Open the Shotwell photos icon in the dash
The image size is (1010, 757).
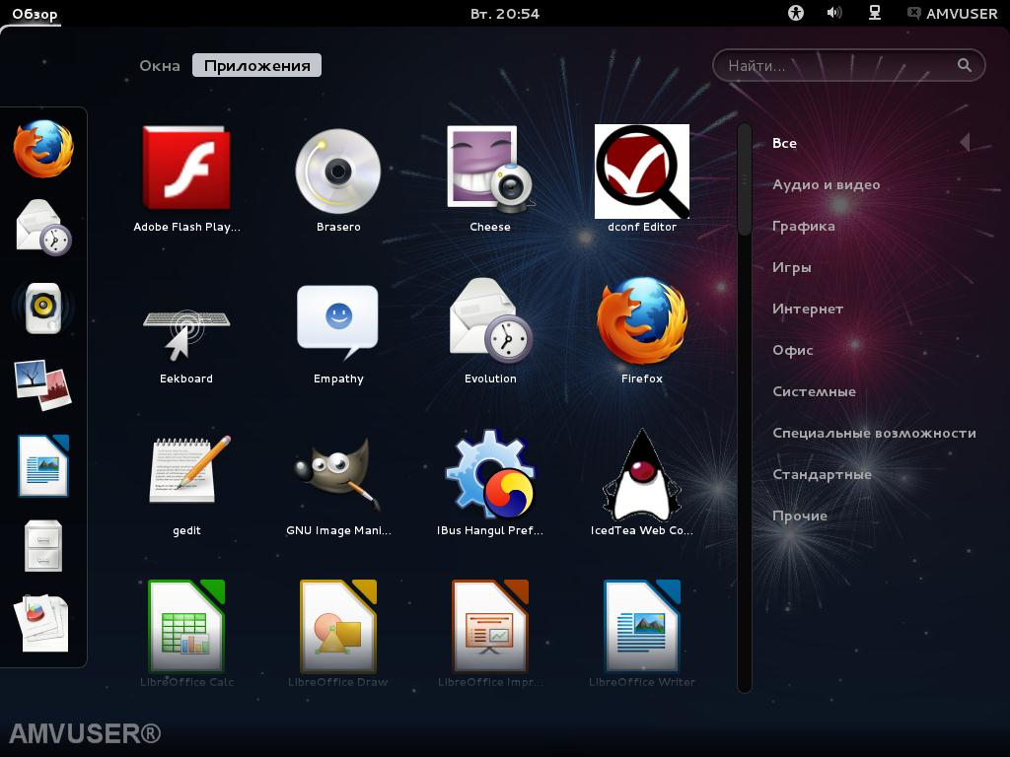tap(43, 386)
